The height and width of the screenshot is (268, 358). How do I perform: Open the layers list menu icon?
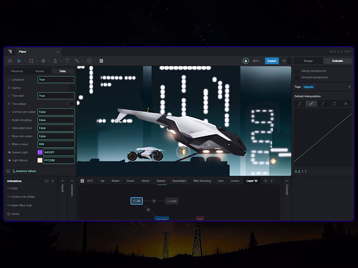[266, 181]
